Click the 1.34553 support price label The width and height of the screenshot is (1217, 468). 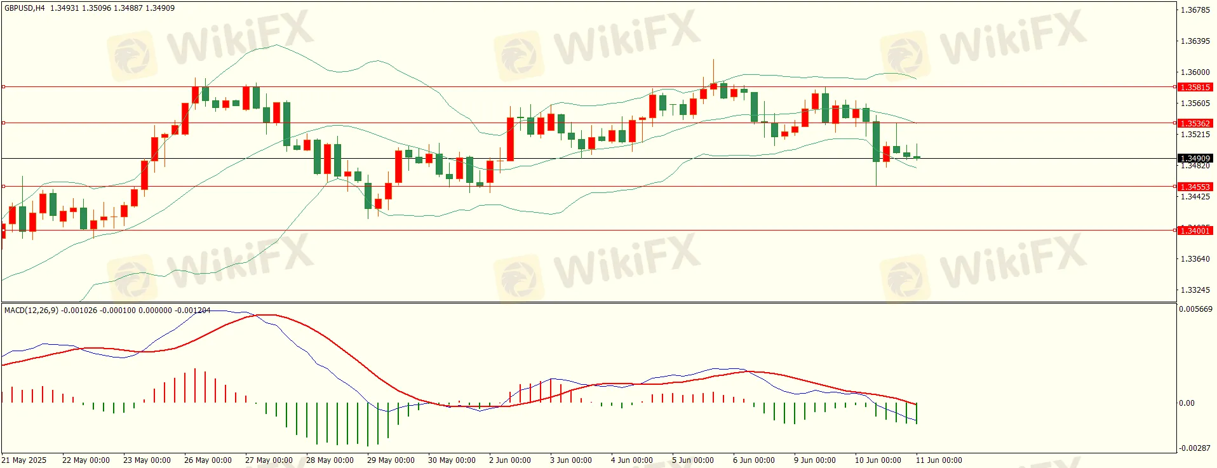coord(1195,187)
